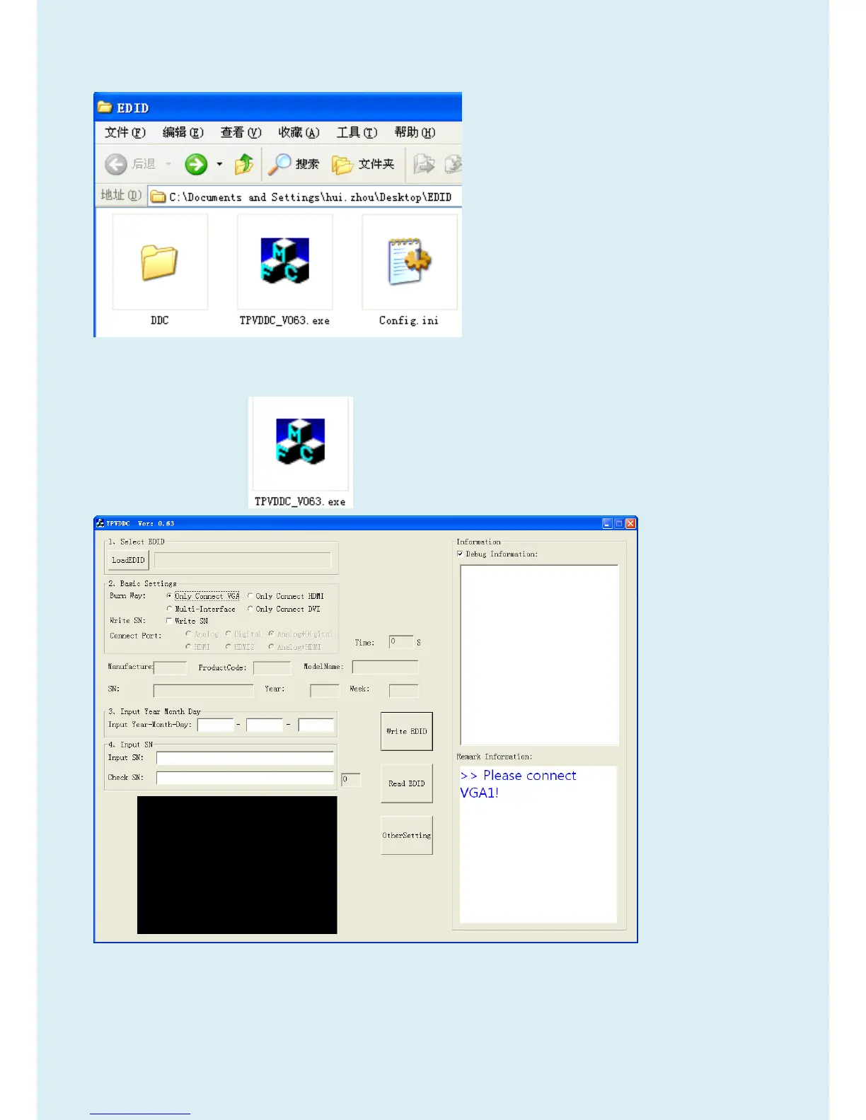Select the HDMI2 connect port radio
Screen dimensions: 866x1120
(228, 646)
